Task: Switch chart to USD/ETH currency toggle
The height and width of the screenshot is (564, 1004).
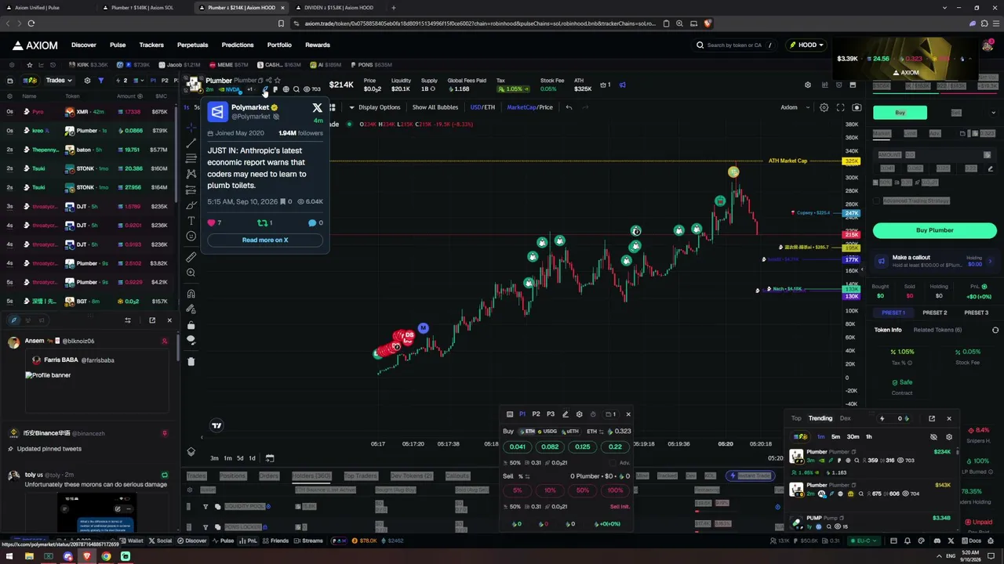Action: pyautogui.click(x=482, y=107)
